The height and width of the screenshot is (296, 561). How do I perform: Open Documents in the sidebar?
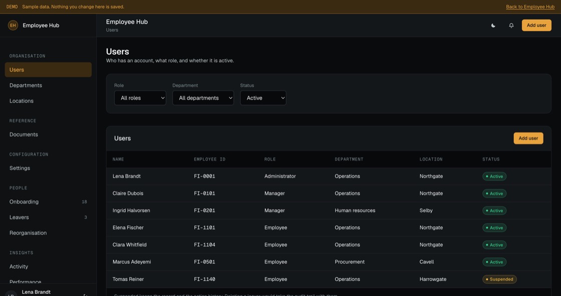(x=48, y=135)
